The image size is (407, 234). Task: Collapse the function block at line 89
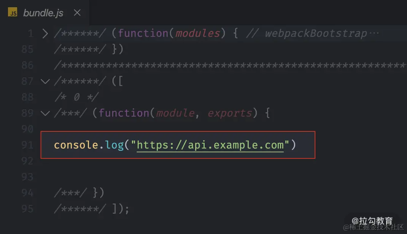tap(45, 113)
